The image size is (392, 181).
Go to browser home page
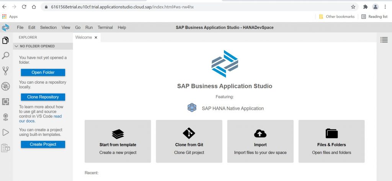pos(34,7)
